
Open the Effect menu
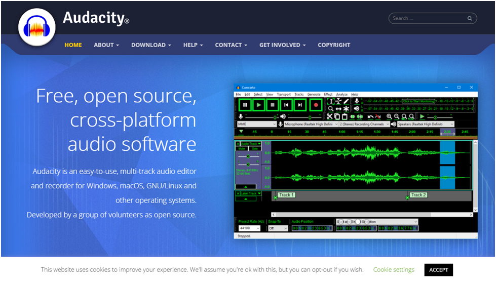pos(328,95)
